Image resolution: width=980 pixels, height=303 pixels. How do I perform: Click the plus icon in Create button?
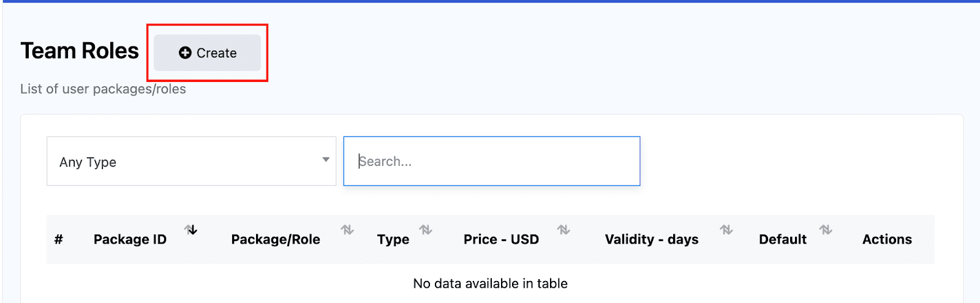185,53
